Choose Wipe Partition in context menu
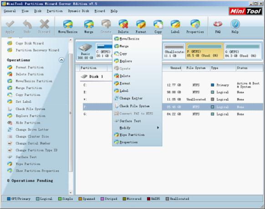 [x=137, y=135]
